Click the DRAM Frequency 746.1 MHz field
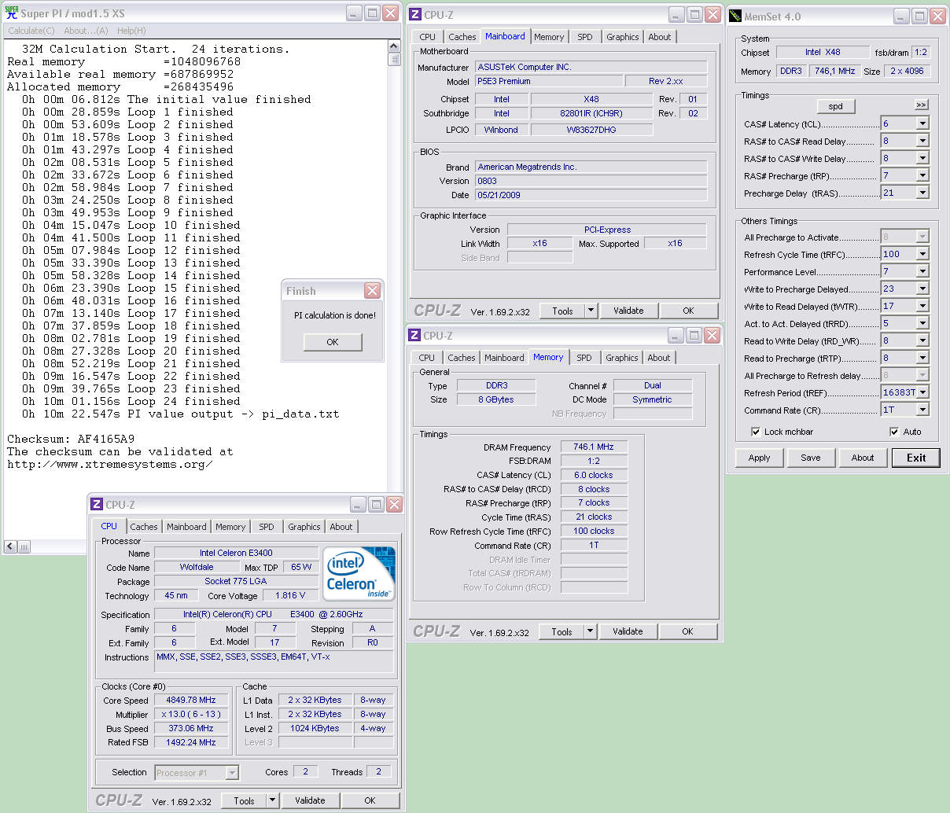This screenshot has height=813, width=950. point(594,447)
